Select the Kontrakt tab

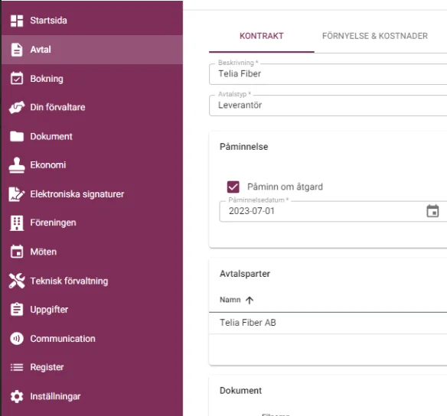pos(262,36)
